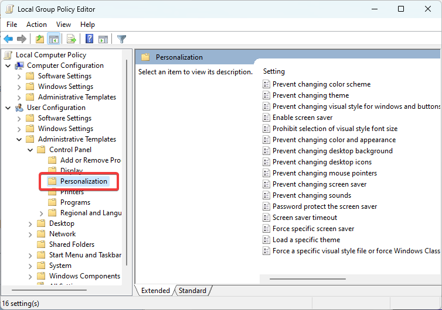Click the Prevent changing sounds setting icon
Screen dimensions: 442x310
click(x=266, y=195)
